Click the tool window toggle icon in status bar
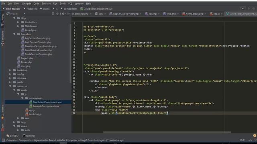Image resolution: width=257 pixels, height=144 pixels. (3, 140)
